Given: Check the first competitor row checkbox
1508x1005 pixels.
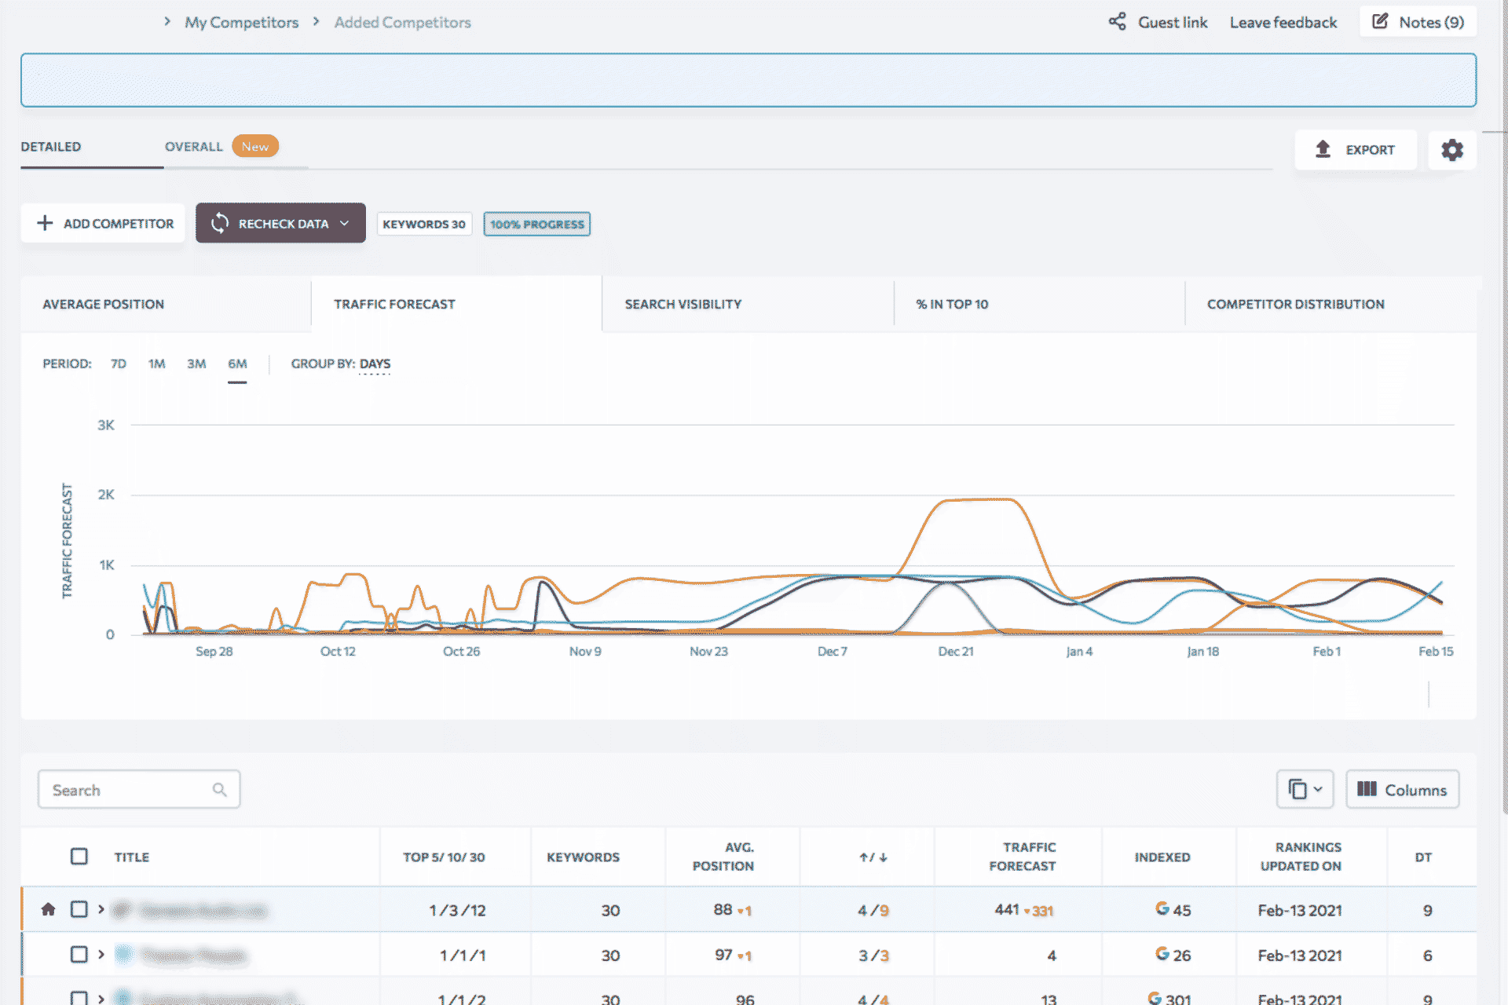Looking at the screenshot, I should point(79,909).
